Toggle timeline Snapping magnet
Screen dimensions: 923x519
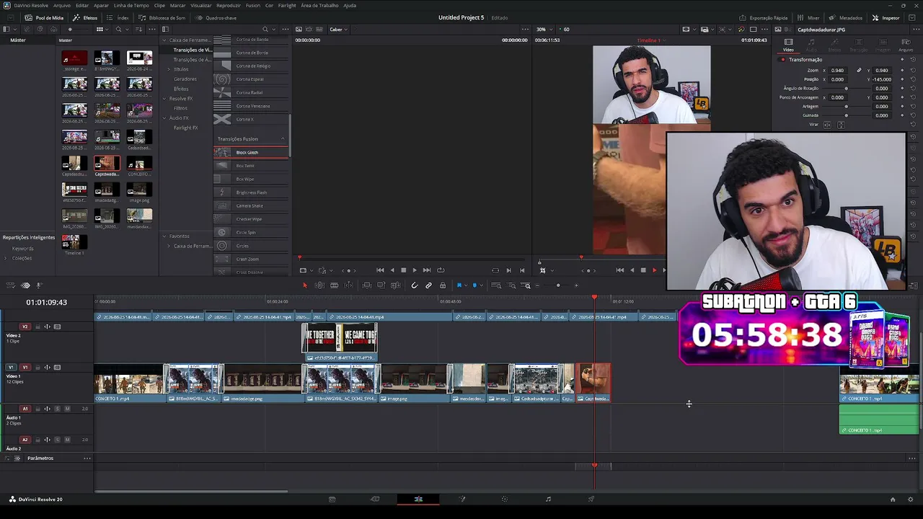414,285
